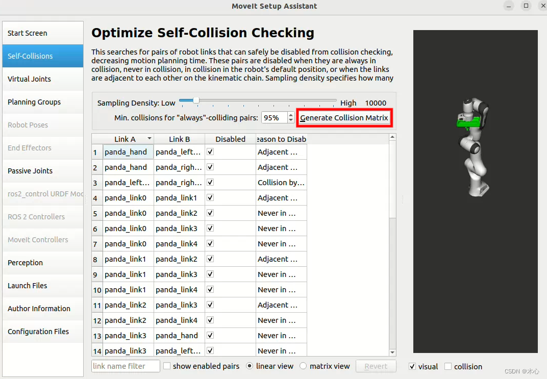This screenshot has width=547, height=379.
Task: Toggle Disabled checkbox in row 3
Action: click(210, 183)
